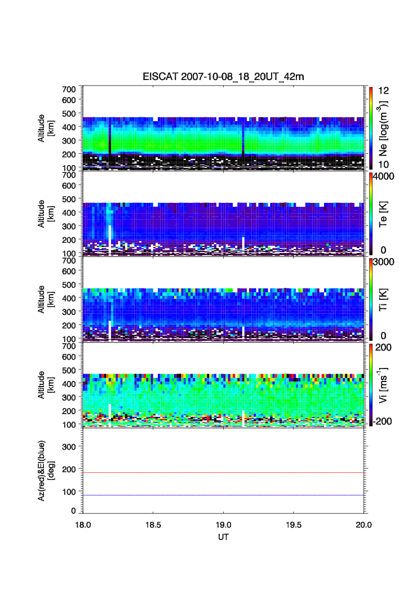Click the 18.0 tick label on the time axis

pos(83,525)
